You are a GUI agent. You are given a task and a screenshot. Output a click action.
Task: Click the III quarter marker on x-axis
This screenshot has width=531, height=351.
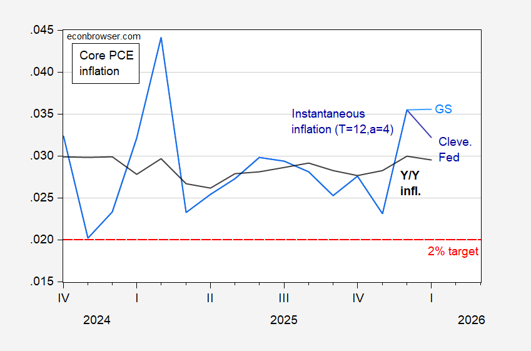coord(283,297)
